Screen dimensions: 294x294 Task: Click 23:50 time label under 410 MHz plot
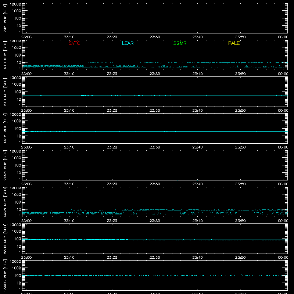[240, 74]
